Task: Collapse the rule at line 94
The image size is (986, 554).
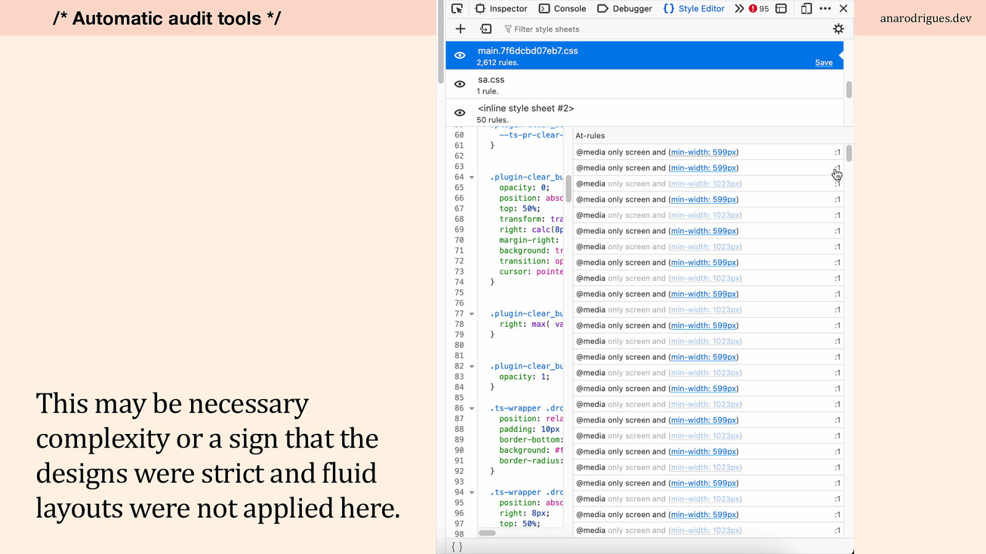Action: point(472,492)
